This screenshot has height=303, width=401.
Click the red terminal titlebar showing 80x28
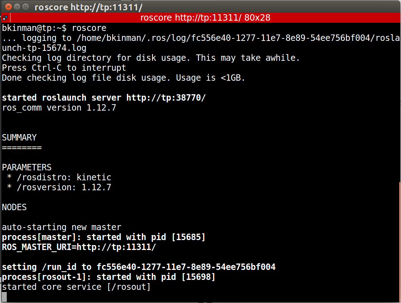[x=205, y=17]
